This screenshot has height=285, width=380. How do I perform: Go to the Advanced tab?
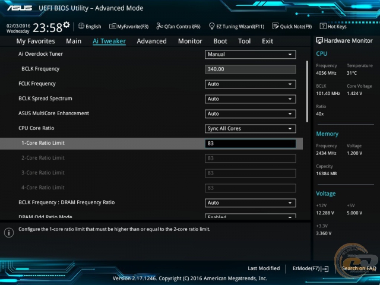click(x=152, y=41)
